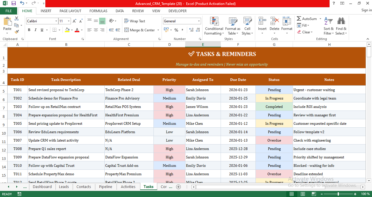Open Format as Table gallery
The image size is (372, 197).
click(x=233, y=26)
